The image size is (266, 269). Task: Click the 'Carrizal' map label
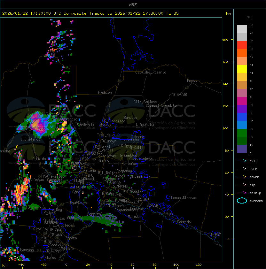[95, 214]
